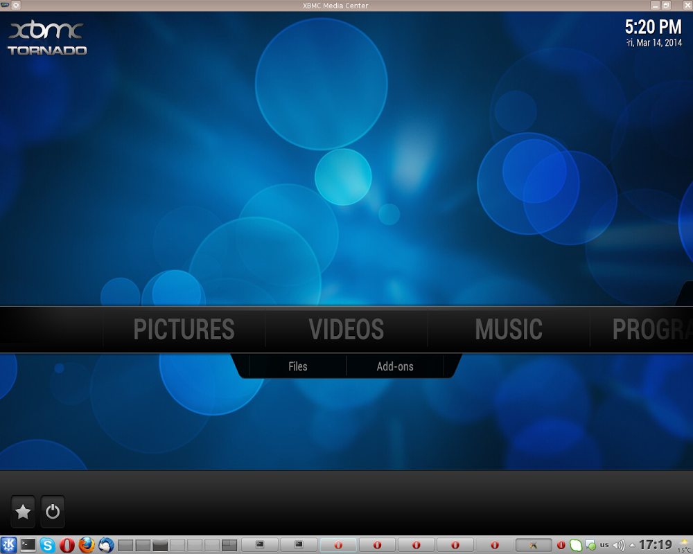Image resolution: width=693 pixels, height=554 pixels.
Task: Launch Opera from the launcher next to Skype
Action: pos(67,545)
